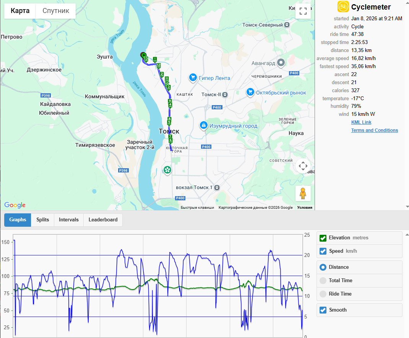Click kilometre marker 1 on route
This screenshot has width=409, height=338.
[155, 60]
